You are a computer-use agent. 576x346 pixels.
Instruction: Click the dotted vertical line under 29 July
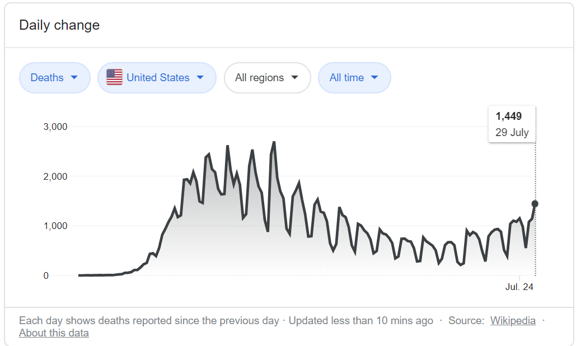click(x=536, y=242)
